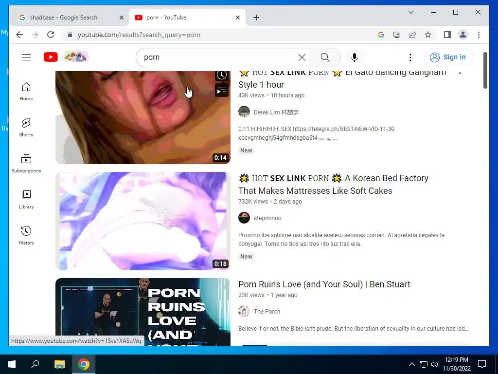Select the porn - YouTube tab
The image size is (498, 374).
(x=186, y=18)
